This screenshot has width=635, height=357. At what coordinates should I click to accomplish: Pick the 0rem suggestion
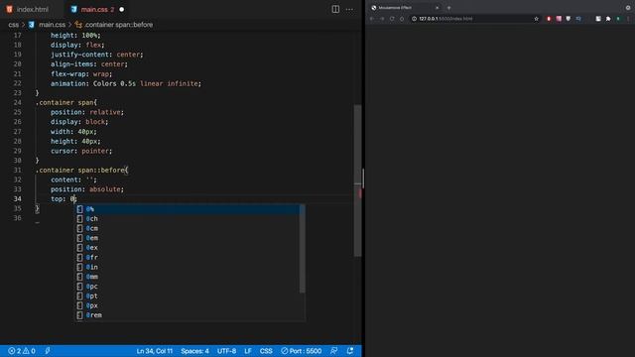[x=189, y=315]
